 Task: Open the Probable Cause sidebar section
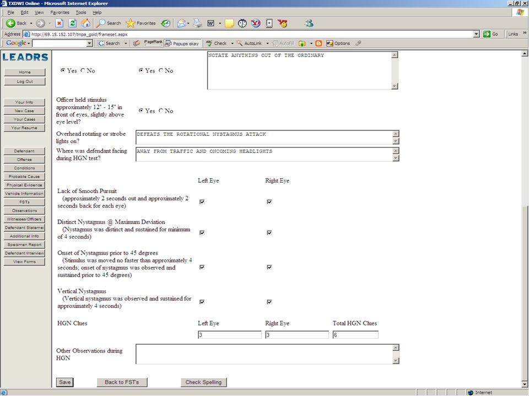click(x=24, y=177)
